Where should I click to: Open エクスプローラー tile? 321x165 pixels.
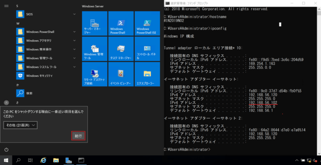pos(147,74)
